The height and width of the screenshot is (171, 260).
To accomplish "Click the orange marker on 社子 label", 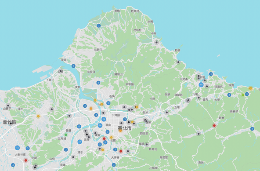I will tap(101, 104).
